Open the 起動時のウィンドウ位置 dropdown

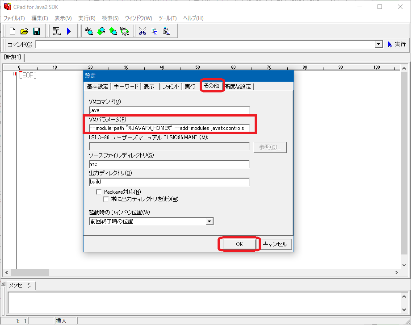tap(151, 221)
